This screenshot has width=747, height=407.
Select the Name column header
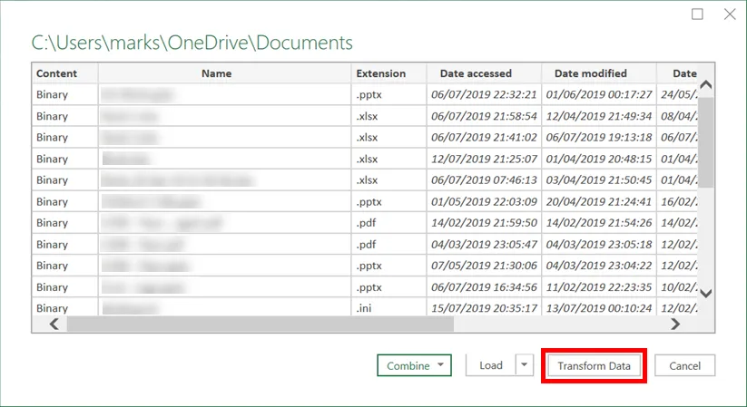click(216, 73)
